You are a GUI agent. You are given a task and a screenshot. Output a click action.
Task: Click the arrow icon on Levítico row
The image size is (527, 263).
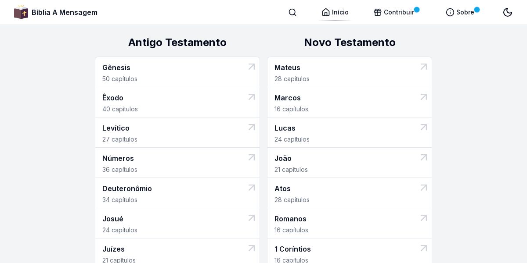[252, 127]
